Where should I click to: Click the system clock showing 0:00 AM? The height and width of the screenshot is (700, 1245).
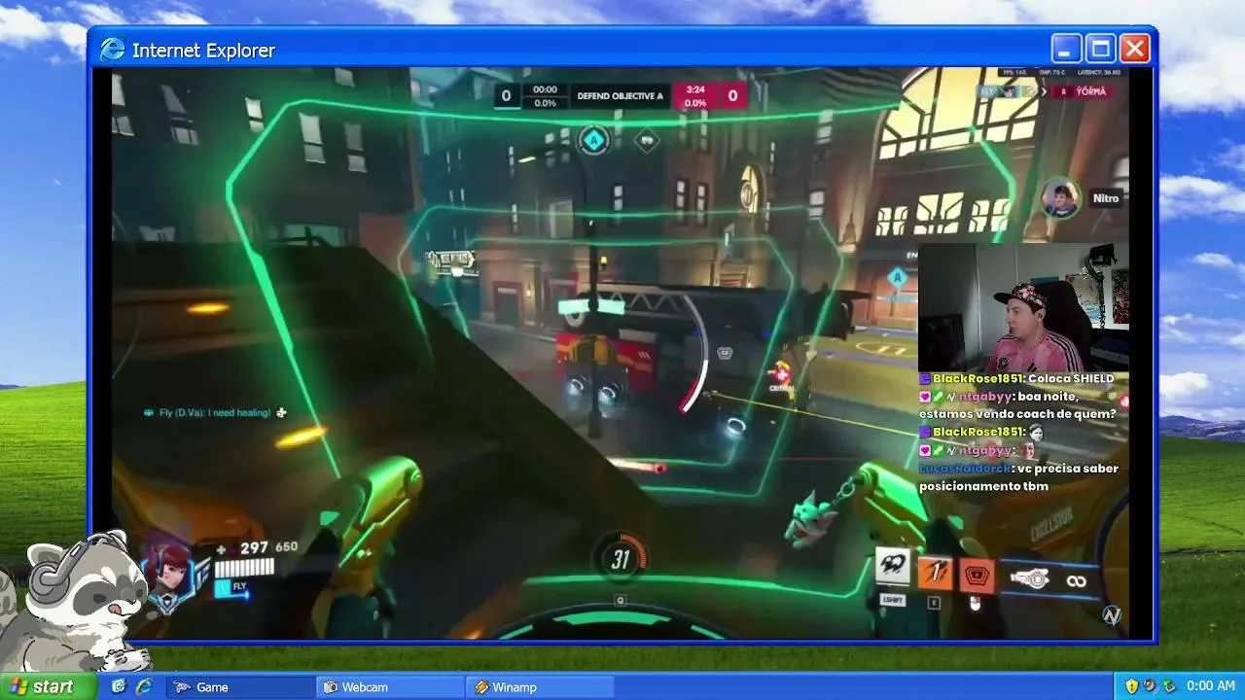(x=1211, y=686)
